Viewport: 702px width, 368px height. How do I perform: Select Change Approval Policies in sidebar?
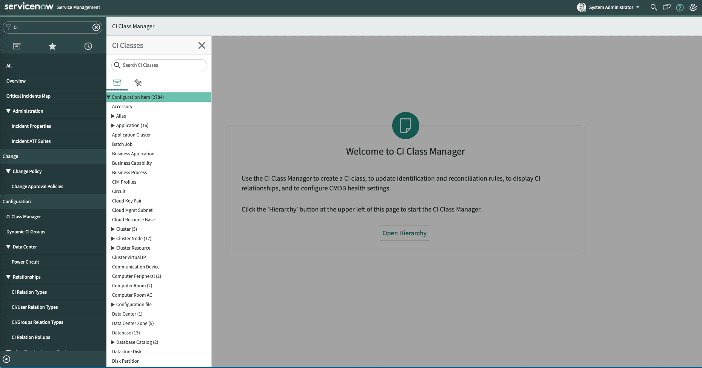click(38, 186)
